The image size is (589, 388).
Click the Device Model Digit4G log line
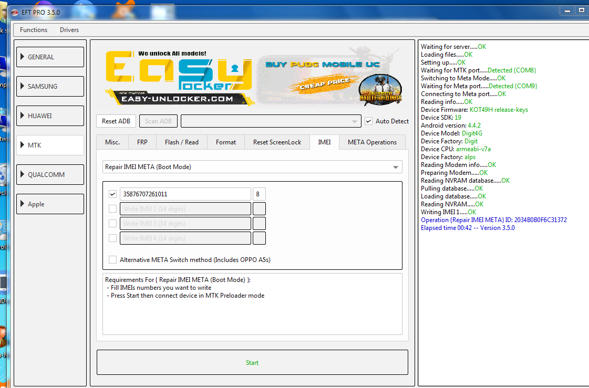pos(451,133)
